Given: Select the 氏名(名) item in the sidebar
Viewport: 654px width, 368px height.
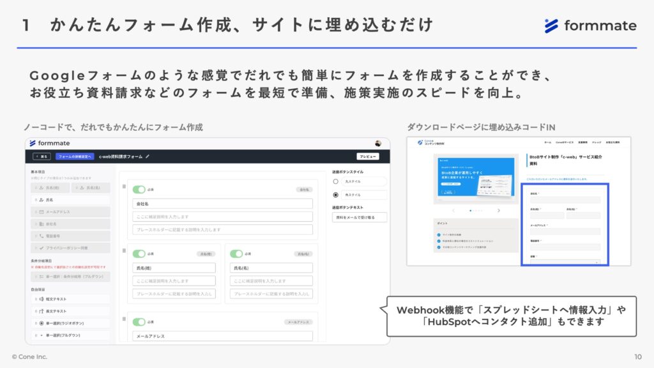Looking at the screenshot, I should pos(91,188).
